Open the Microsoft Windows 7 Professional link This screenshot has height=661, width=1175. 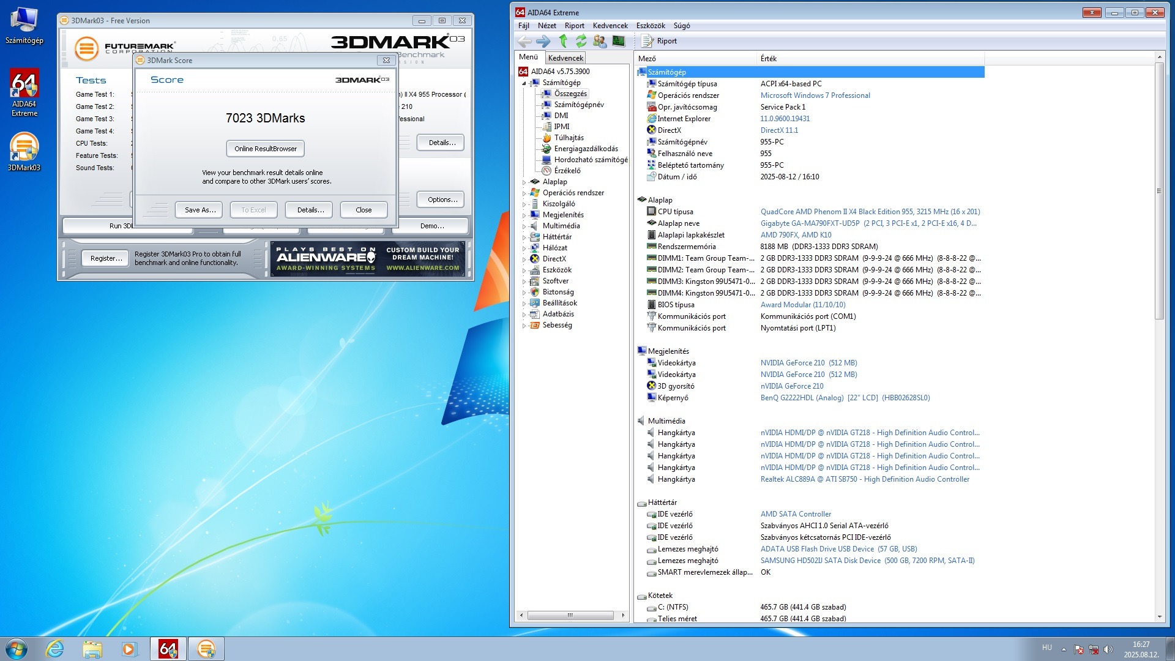tap(815, 95)
